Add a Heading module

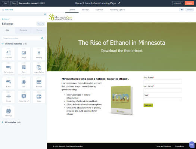(x=39, y=54)
